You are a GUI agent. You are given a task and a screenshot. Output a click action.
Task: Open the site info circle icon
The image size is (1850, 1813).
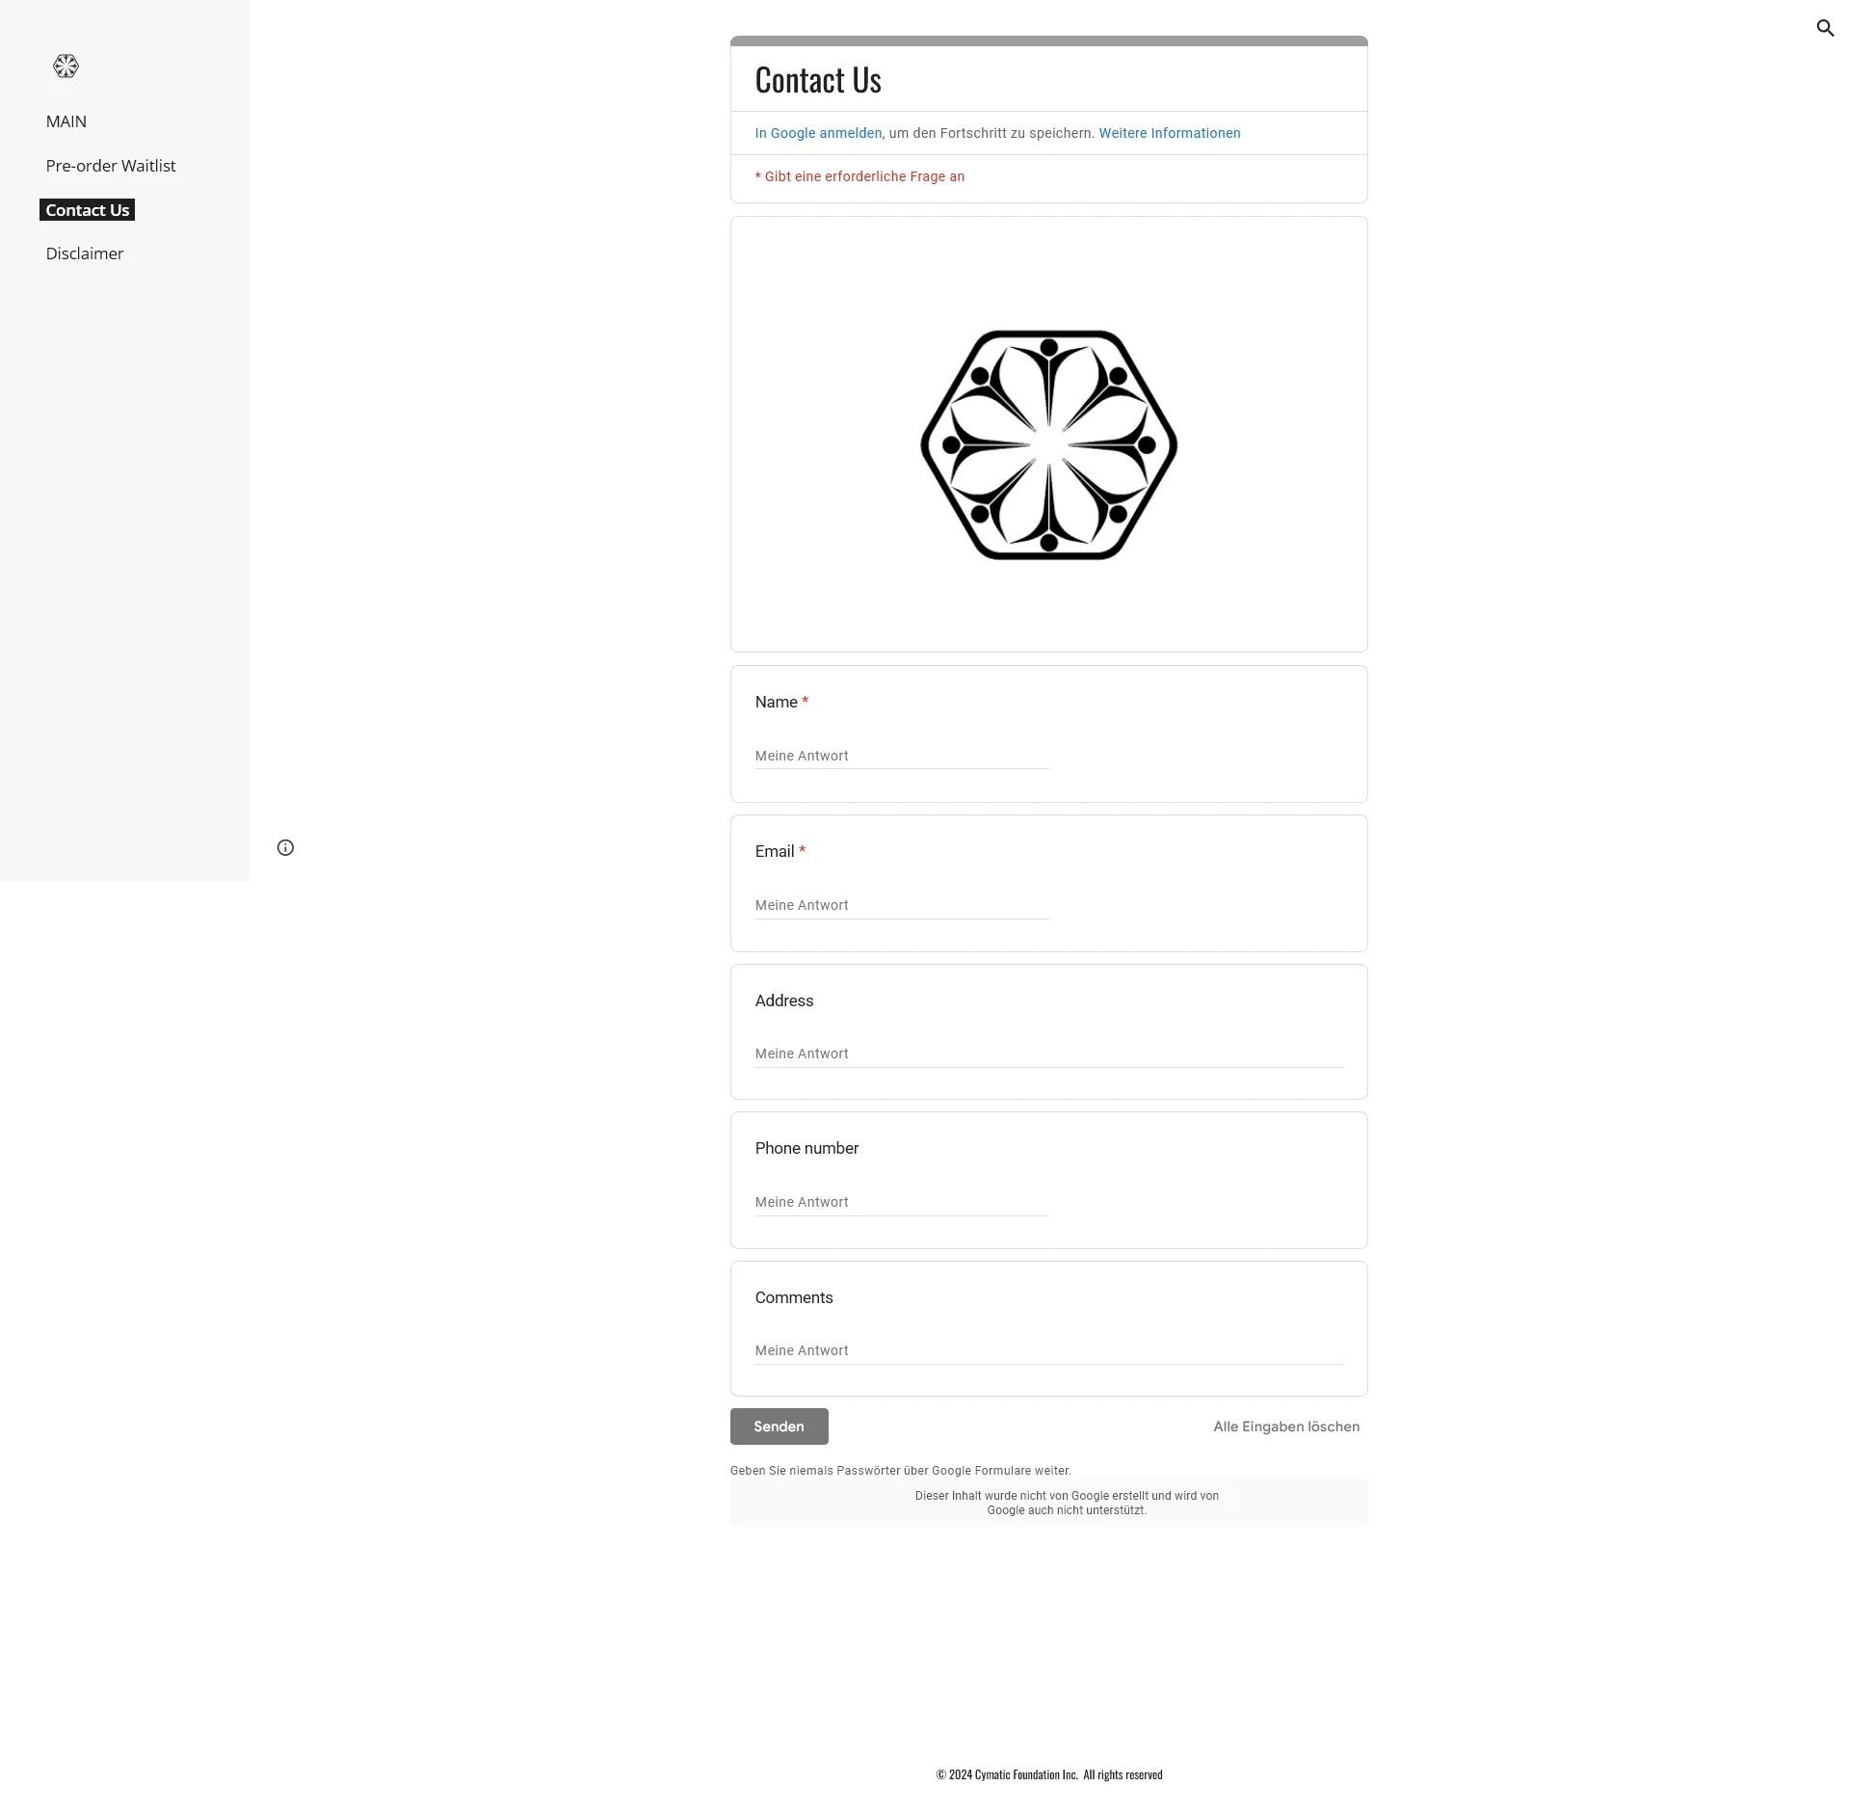tap(285, 847)
